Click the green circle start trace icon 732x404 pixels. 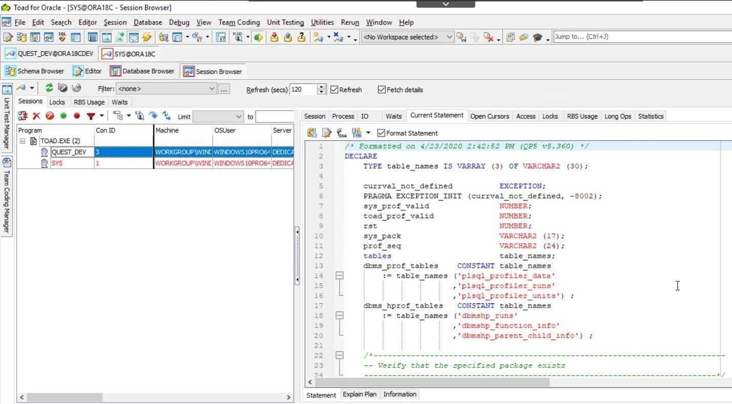pos(63,116)
